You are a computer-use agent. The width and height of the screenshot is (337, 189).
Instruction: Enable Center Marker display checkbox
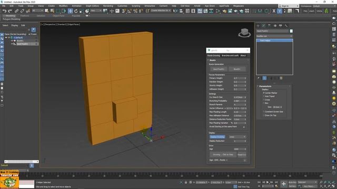tap(264, 93)
